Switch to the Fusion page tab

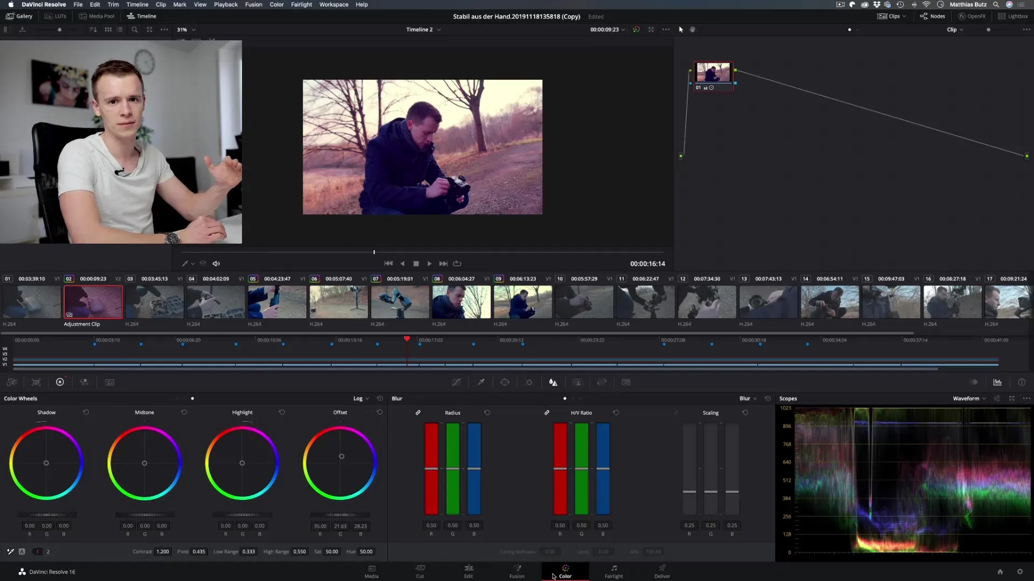(517, 571)
